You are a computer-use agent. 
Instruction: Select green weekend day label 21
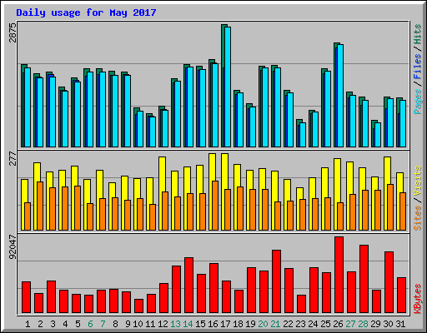point(275,324)
